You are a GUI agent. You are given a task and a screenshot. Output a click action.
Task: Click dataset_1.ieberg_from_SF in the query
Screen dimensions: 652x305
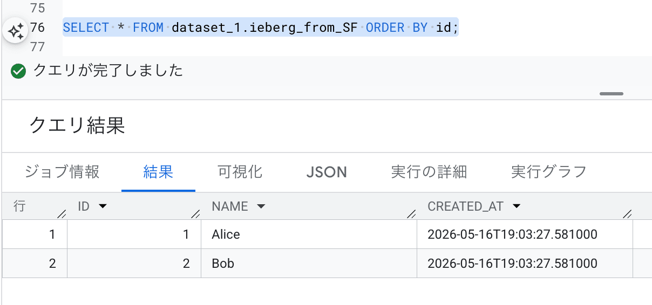pos(265,27)
